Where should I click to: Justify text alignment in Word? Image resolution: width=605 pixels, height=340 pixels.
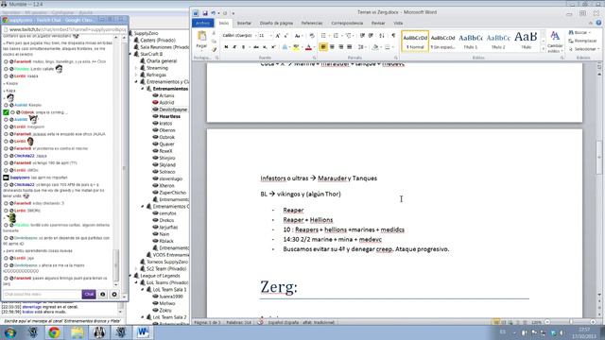(350, 47)
